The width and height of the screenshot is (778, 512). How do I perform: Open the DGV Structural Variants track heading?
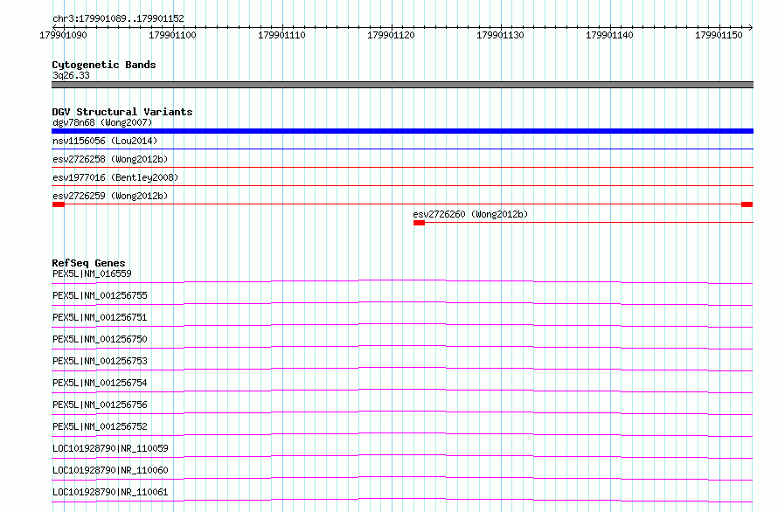pyautogui.click(x=122, y=112)
